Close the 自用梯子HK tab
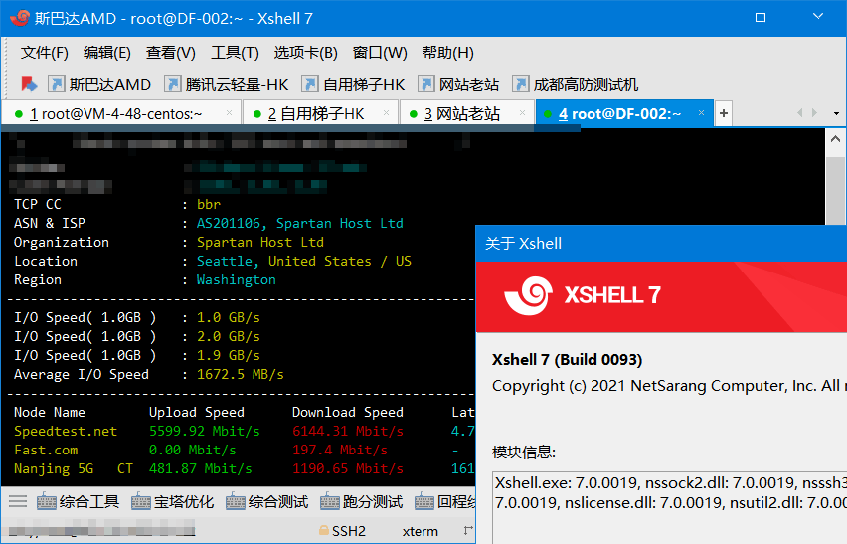This screenshot has height=544, width=847. (x=387, y=113)
